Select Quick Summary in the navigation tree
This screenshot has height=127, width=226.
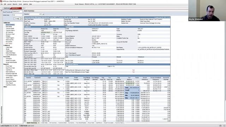pyautogui.click(x=10, y=25)
